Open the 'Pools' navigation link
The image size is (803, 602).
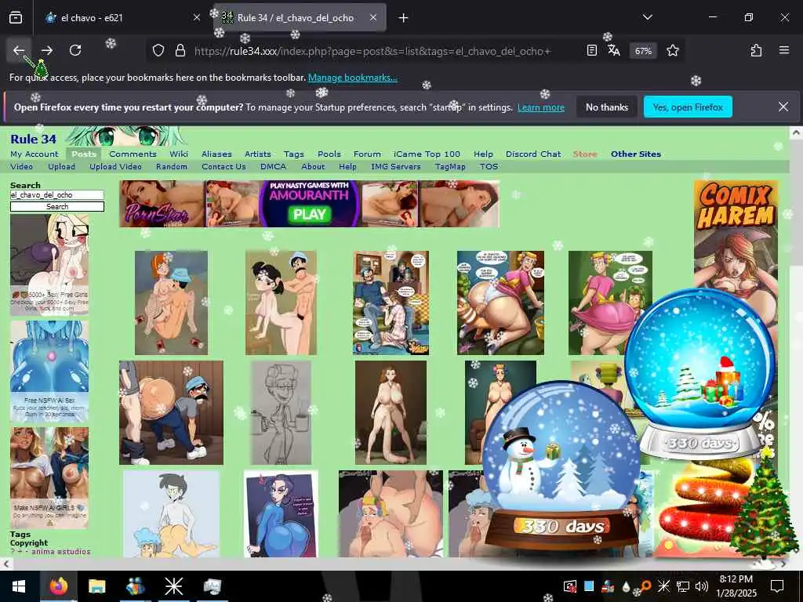click(x=329, y=154)
